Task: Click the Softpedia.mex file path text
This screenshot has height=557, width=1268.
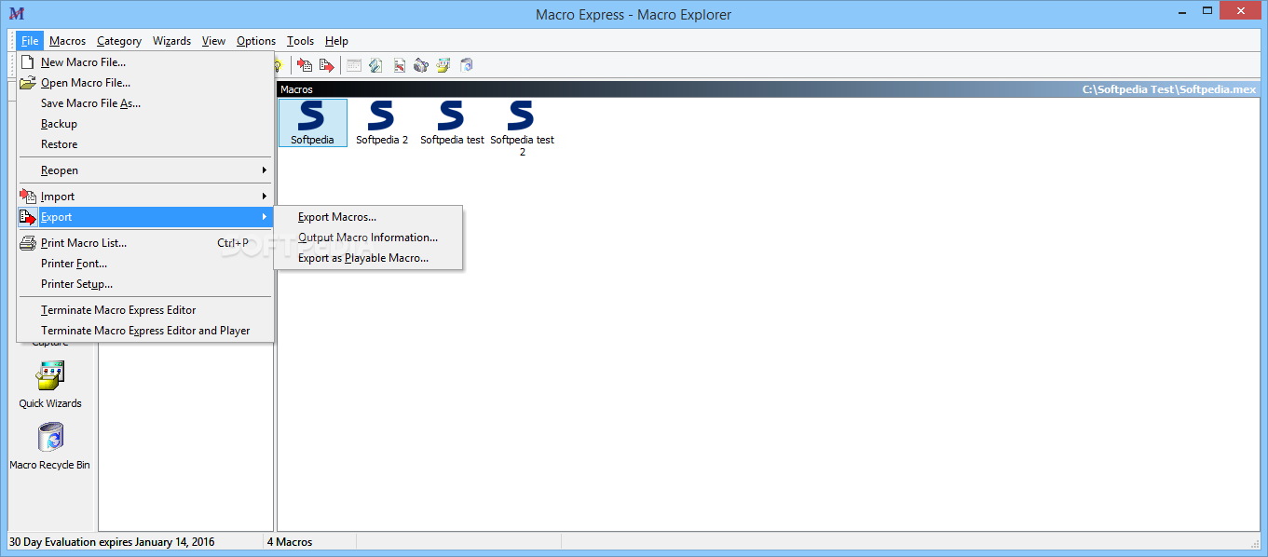Action: coord(1168,89)
